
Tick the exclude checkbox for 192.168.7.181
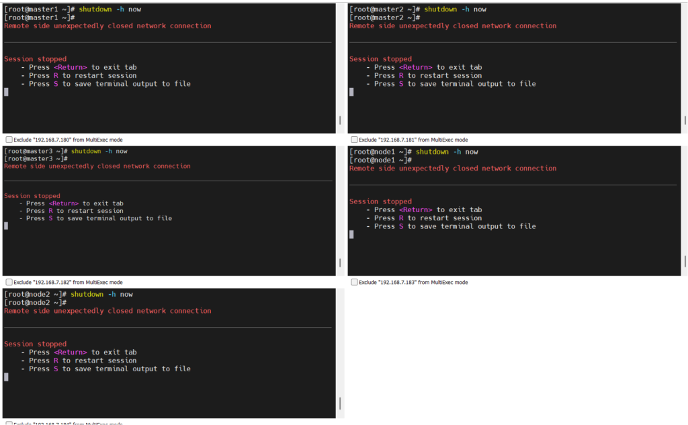click(x=354, y=140)
